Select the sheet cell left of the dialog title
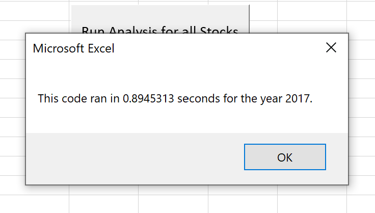 (12, 49)
